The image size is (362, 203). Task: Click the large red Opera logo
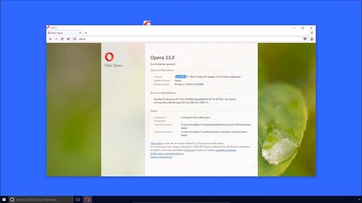click(109, 57)
